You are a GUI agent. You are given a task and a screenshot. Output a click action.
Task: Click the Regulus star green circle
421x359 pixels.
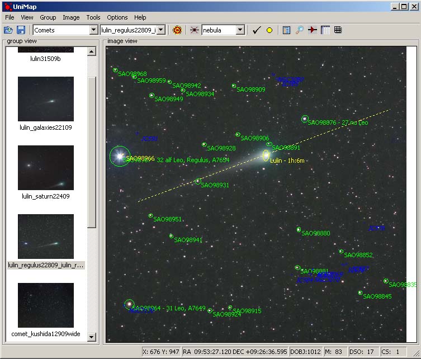(120, 156)
